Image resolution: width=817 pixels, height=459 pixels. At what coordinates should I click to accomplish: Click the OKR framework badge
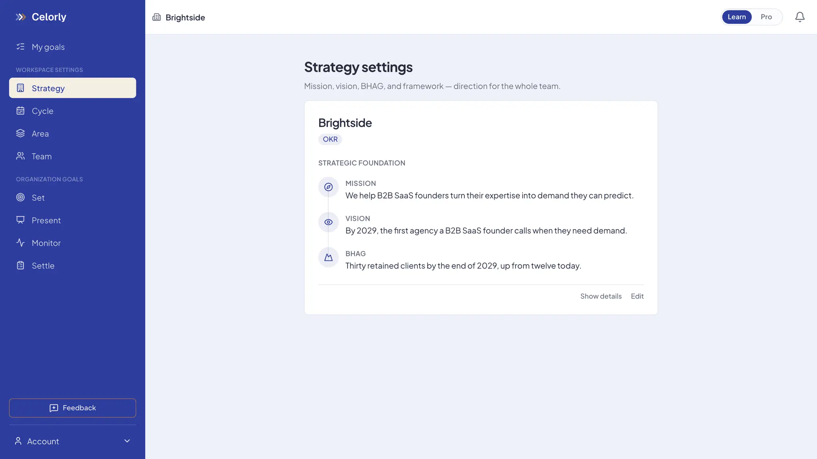pos(330,139)
